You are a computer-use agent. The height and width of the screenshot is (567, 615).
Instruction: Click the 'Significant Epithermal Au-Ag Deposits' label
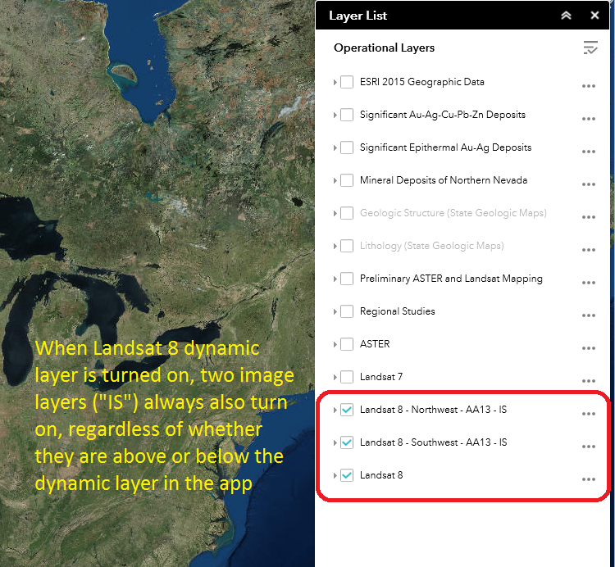coord(445,147)
